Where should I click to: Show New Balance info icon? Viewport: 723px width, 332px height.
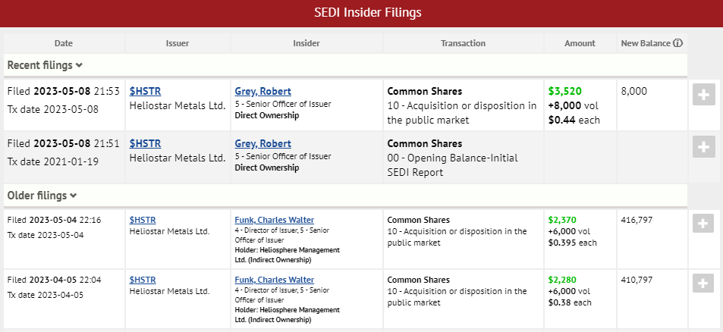(678, 43)
